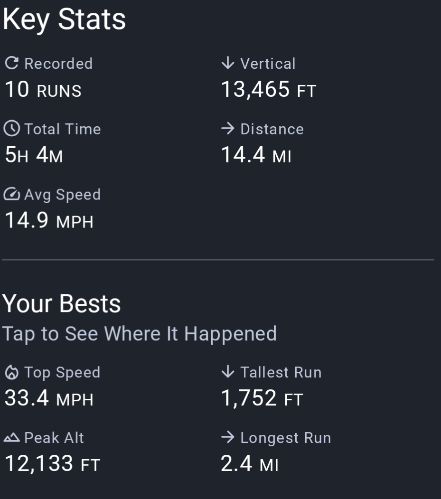Select the Your Bests heading
This screenshot has height=499, width=441.
tap(62, 304)
